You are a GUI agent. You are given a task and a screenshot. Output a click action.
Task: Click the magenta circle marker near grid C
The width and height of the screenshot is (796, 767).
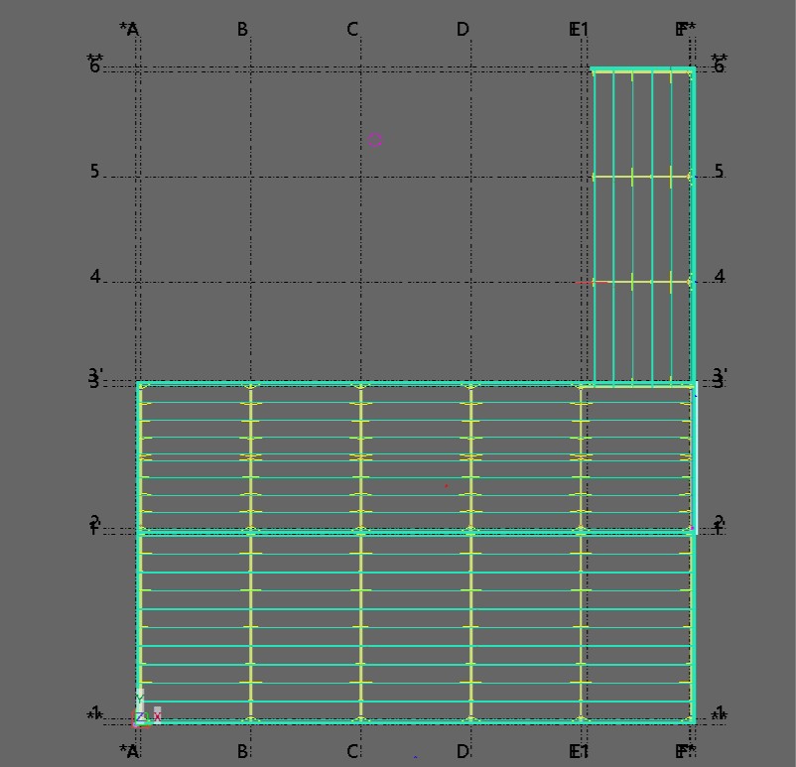click(x=375, y=140)
